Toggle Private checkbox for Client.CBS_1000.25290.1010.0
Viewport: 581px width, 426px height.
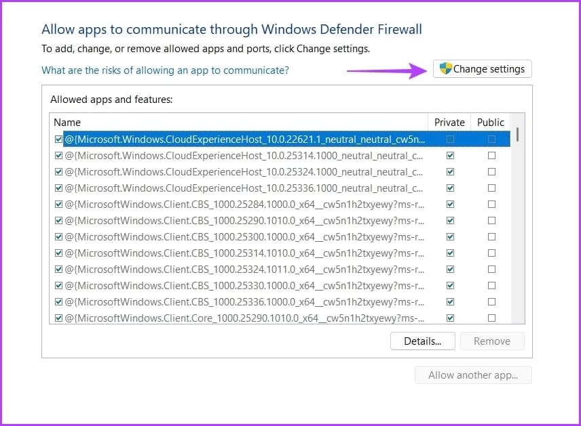pos(450,220)
